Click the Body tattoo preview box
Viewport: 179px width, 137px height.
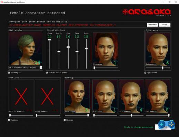[x=47, y=96]
